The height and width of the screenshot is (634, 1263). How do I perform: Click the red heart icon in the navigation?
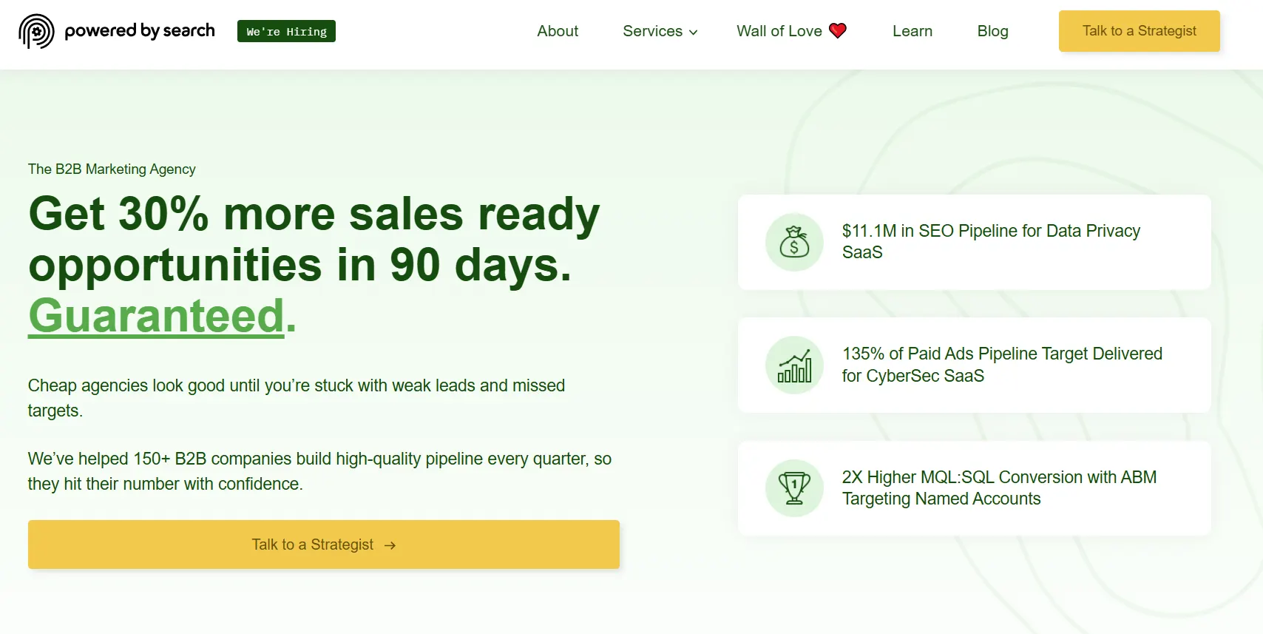(838, 31)
